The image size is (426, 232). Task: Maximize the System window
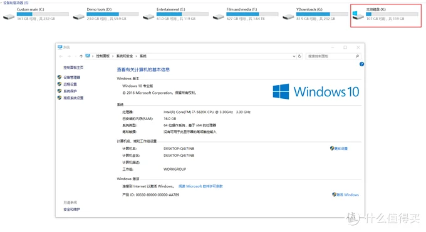tap(345, 48)
